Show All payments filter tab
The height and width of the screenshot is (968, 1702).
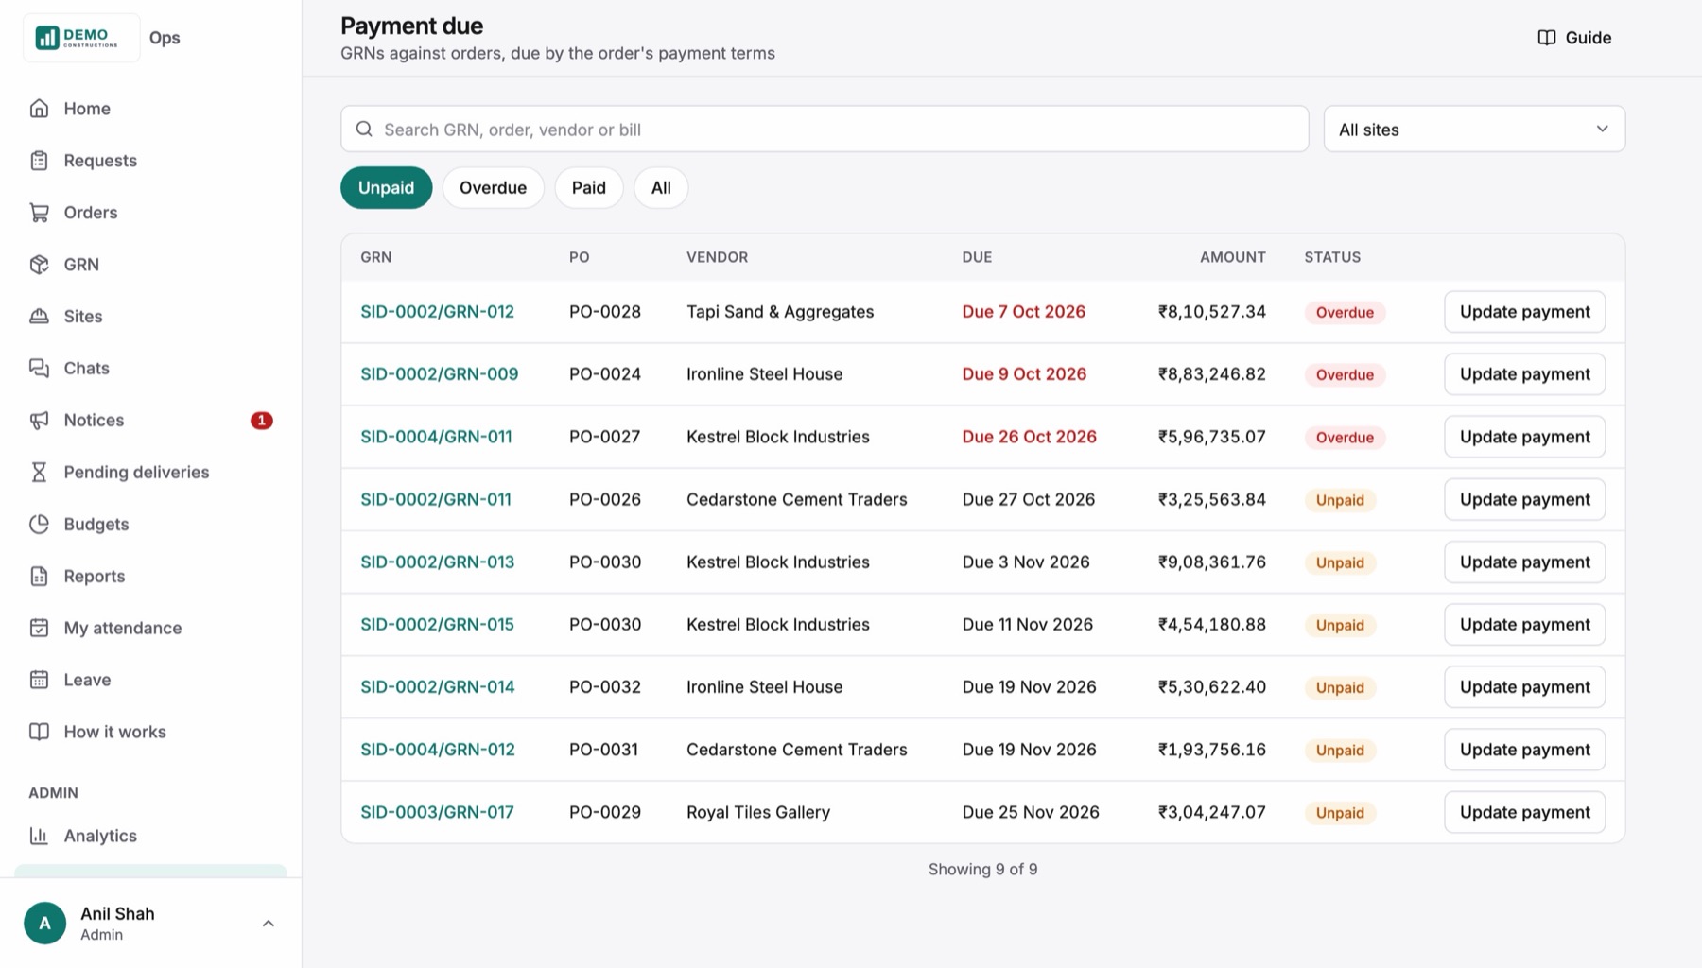tap(661, 188)
